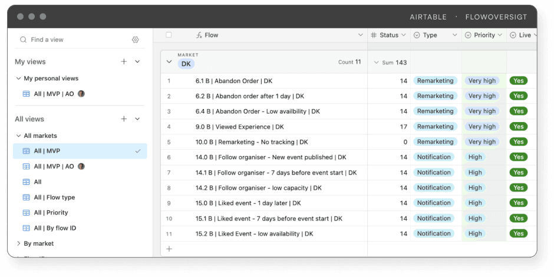Open the Type column dropdown menu
The width and height of the screenshot is (554, 277).
click(x=455, y=35)
